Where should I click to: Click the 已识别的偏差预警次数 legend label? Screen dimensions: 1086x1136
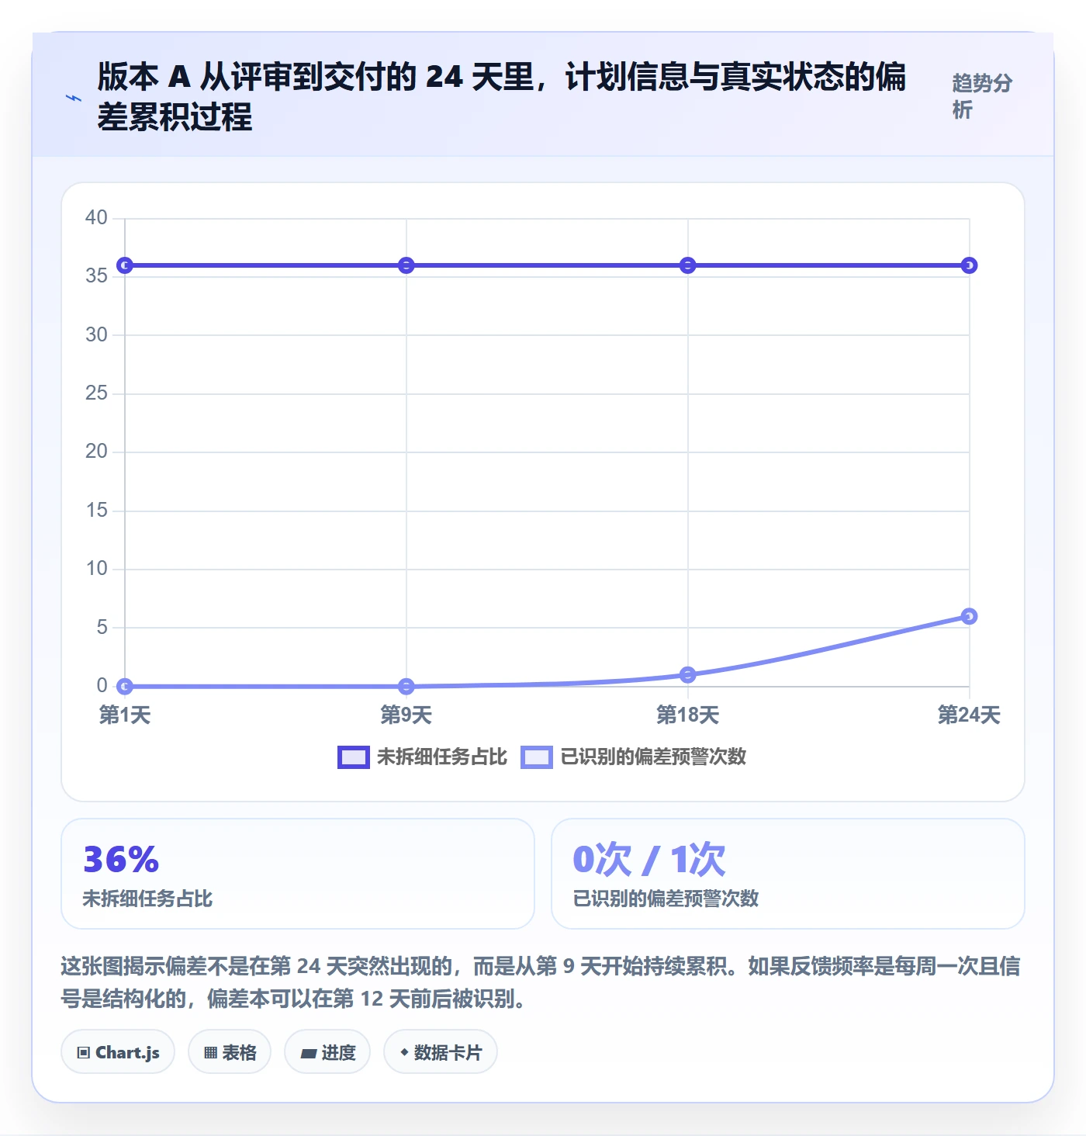[653, 757]
